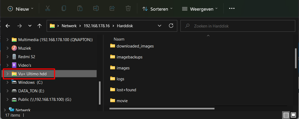The height and width of the screenshot is (119, 299).
Task: Open recent locations chevron
Action: [30, 26]
